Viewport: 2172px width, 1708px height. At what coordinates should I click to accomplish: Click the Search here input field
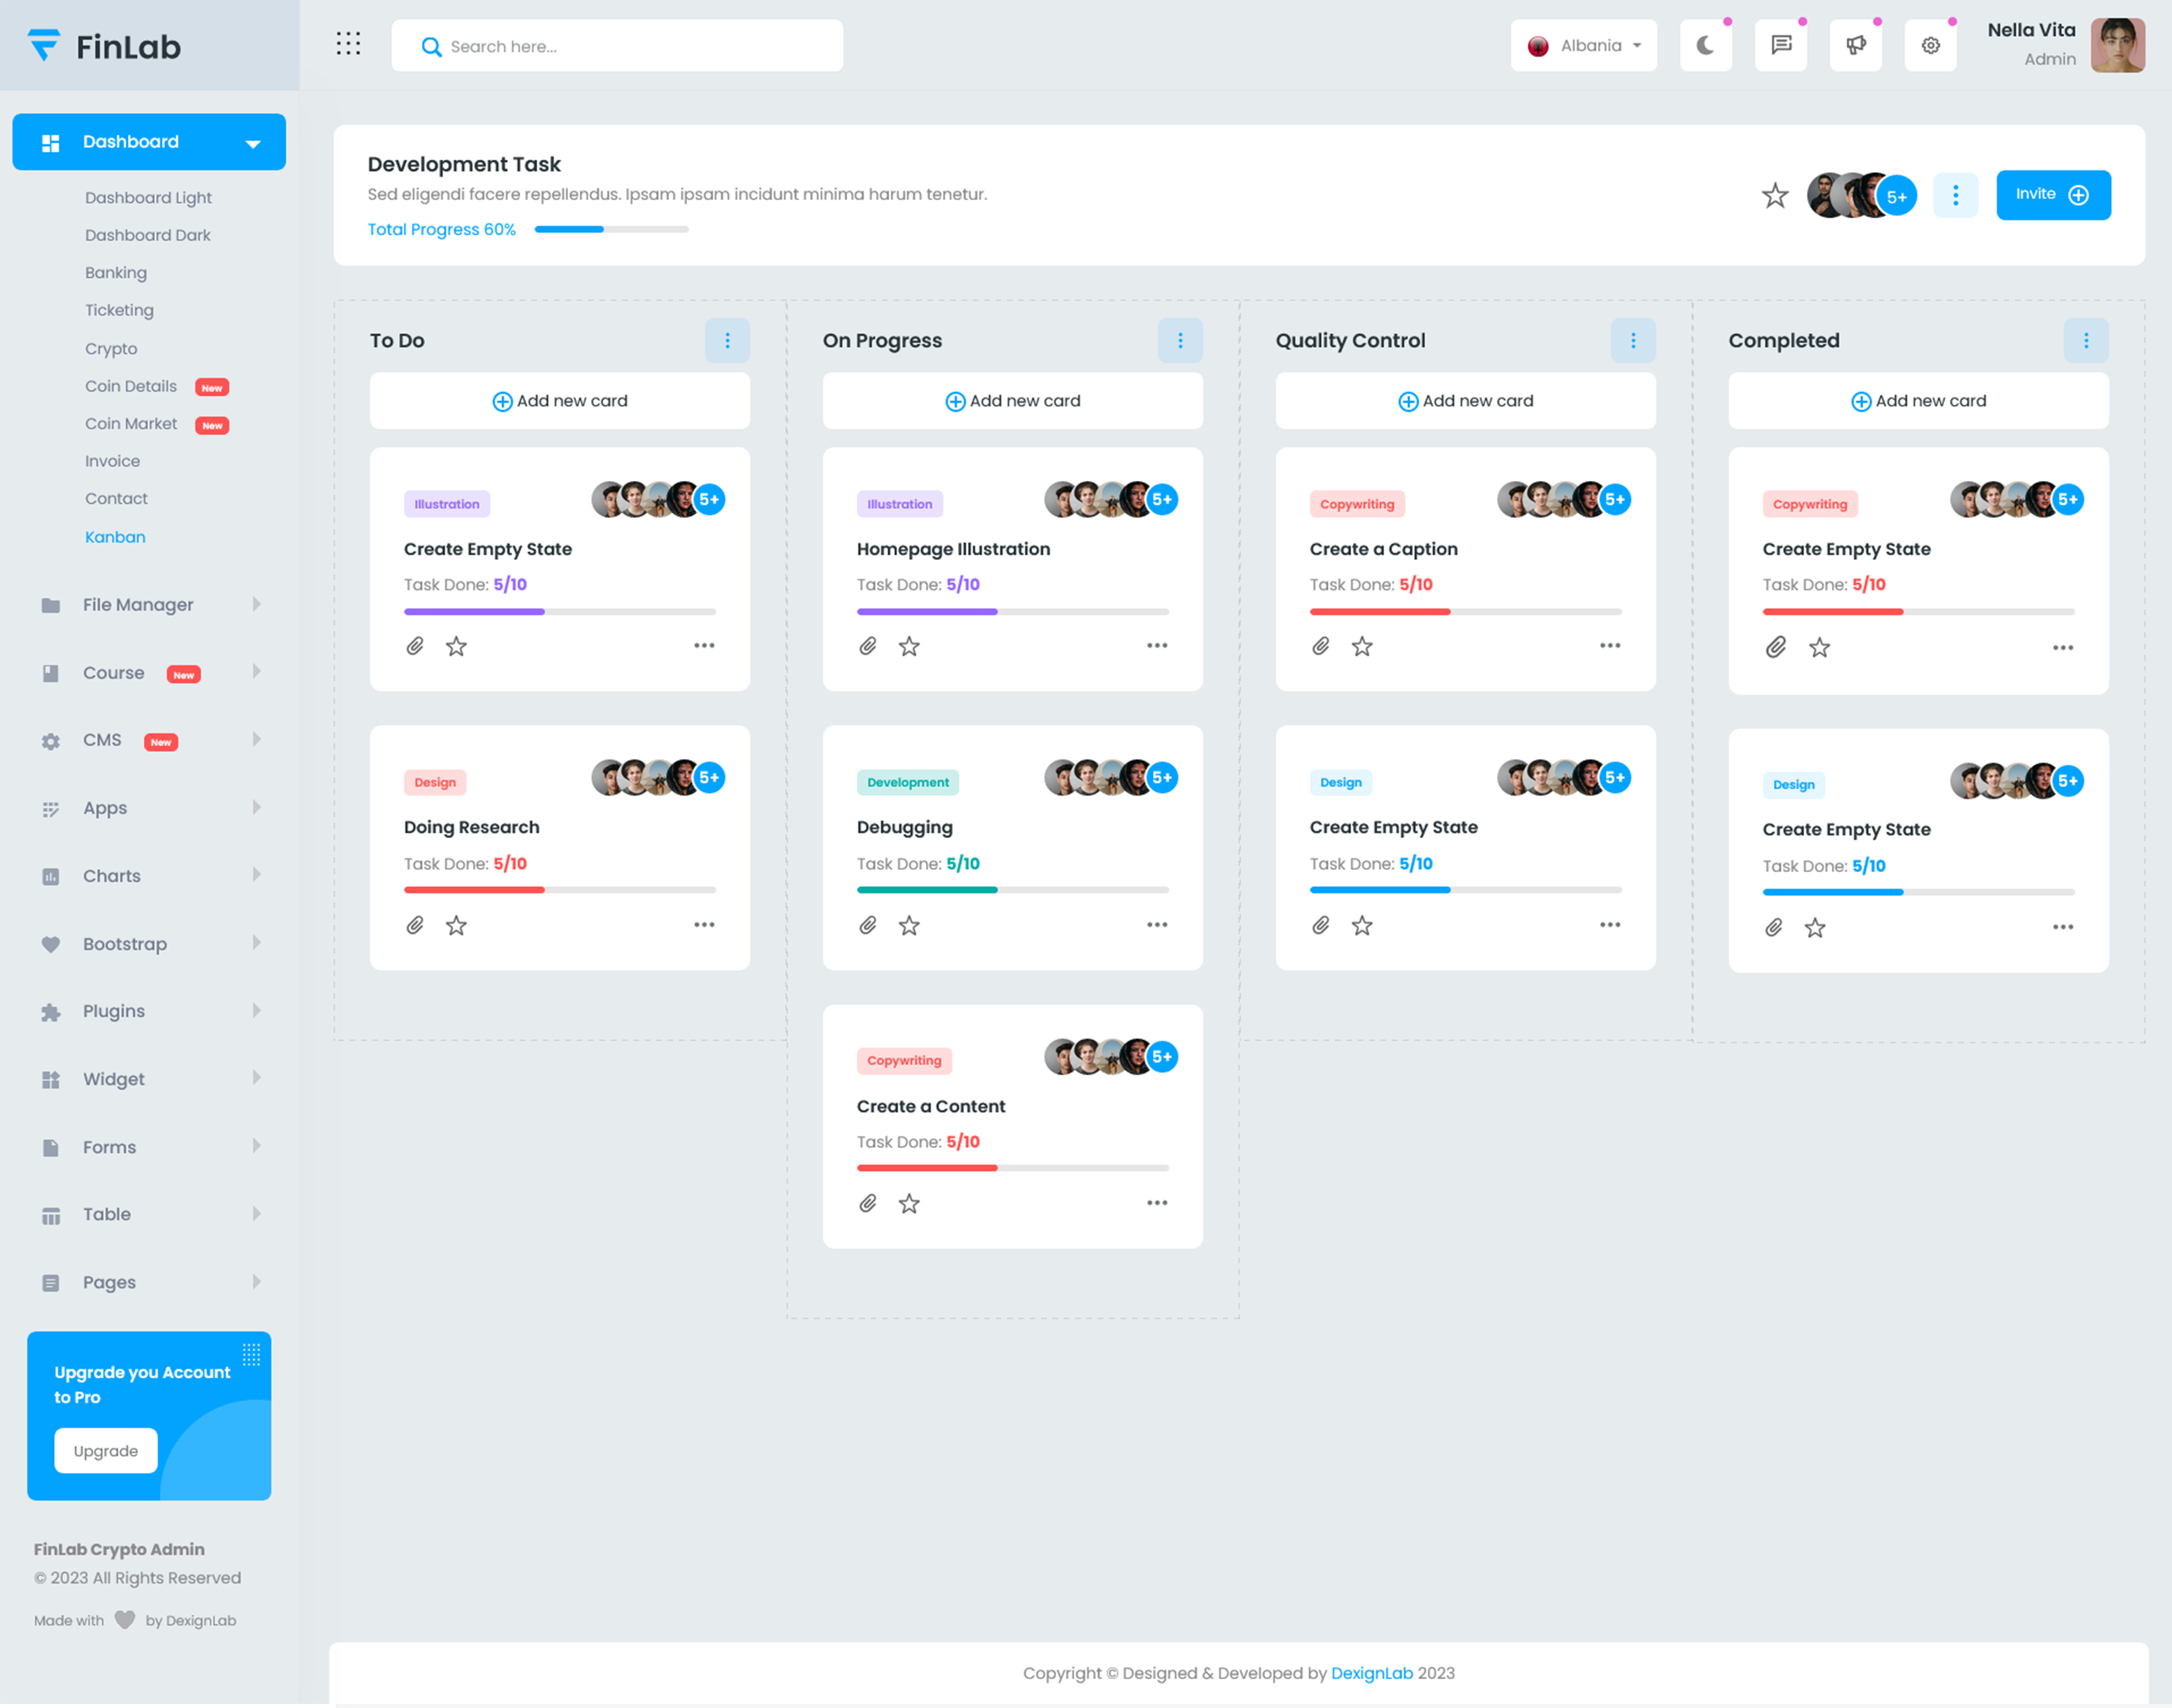pyautogui.click(x=630, y=46)
